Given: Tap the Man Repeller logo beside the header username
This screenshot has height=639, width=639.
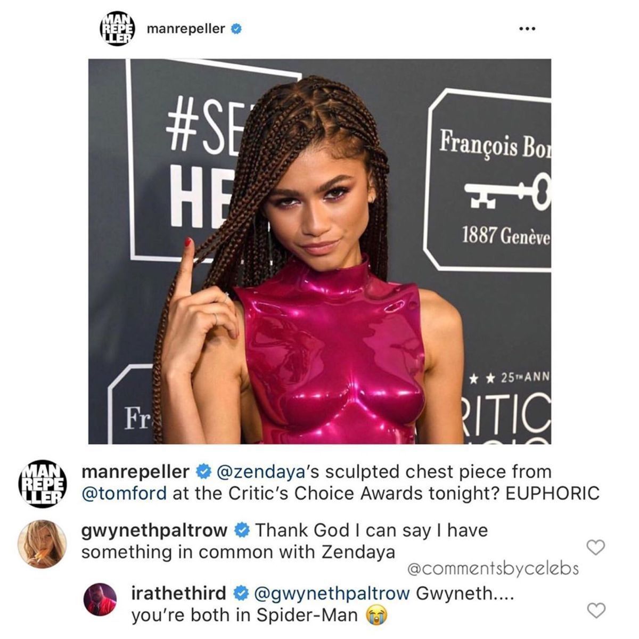Looking at the screenshot, I should [x=118, y=28].
